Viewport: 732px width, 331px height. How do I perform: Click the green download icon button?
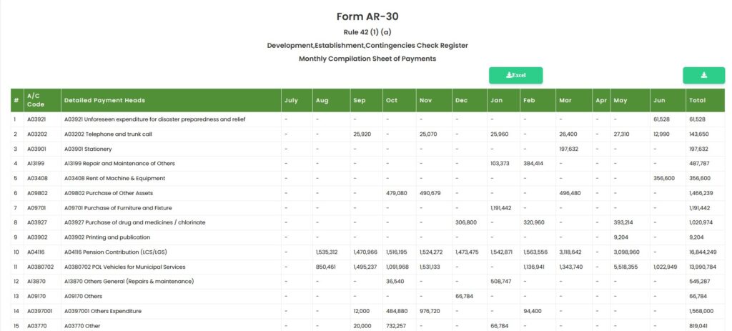click(x=703, y=75)
